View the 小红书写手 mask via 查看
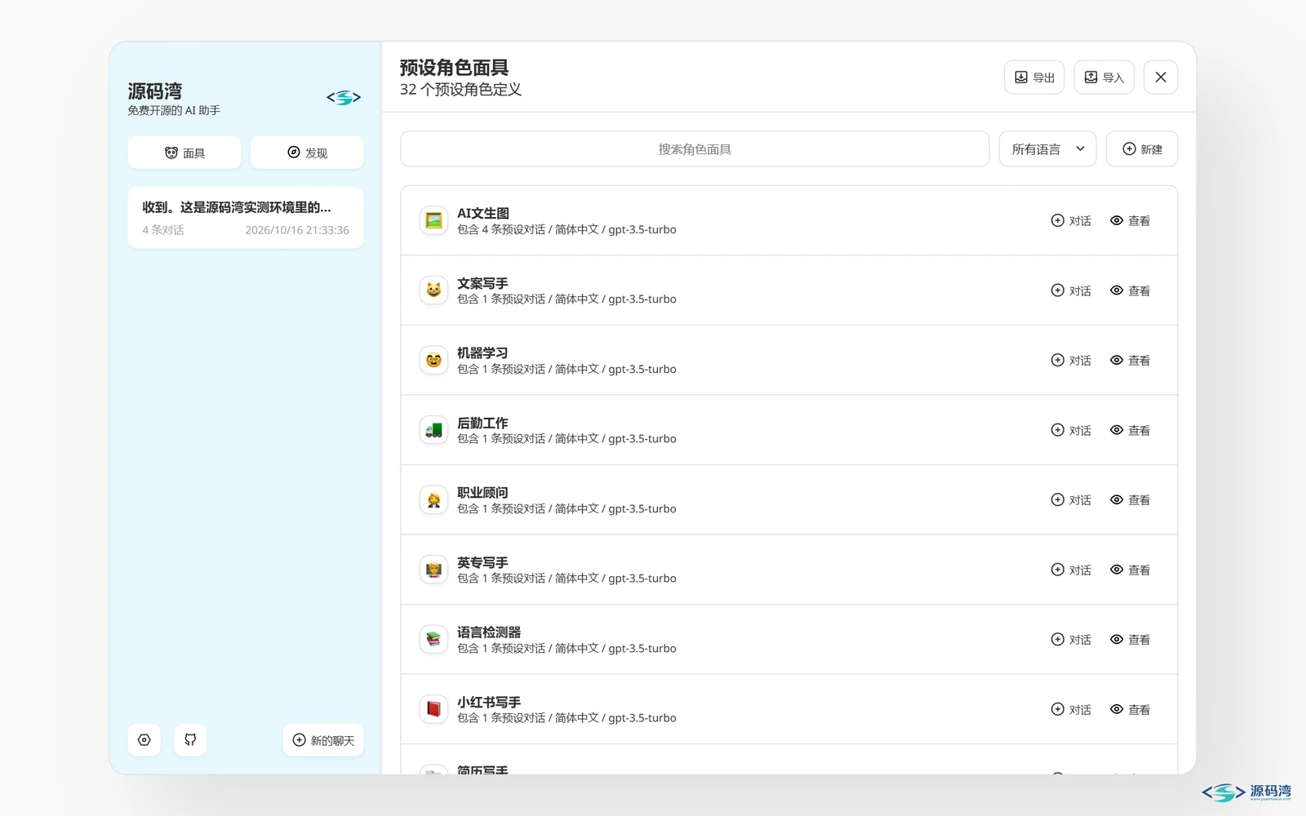Screen dimensions: 1306x816 coord(1131,710)
